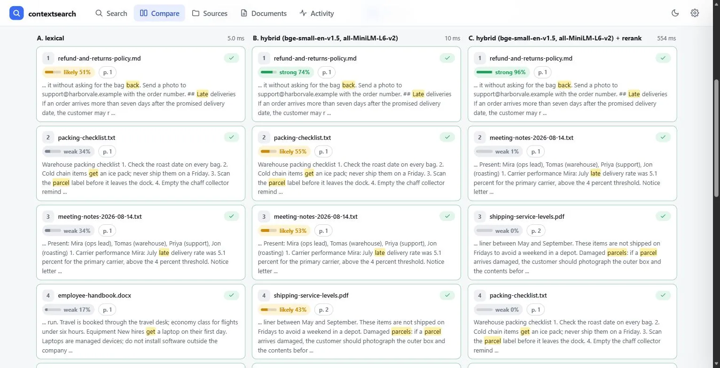This screenshot has height=368, width=720.
Task: Open the Search tab
Action: (111, 13)
